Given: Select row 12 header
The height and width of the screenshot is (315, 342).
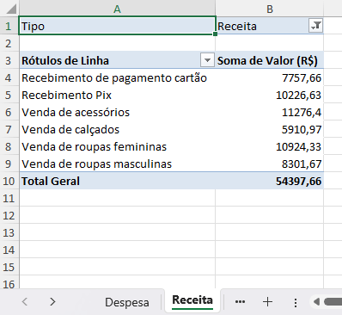Looking at the screenshot, I should point(9,215).
